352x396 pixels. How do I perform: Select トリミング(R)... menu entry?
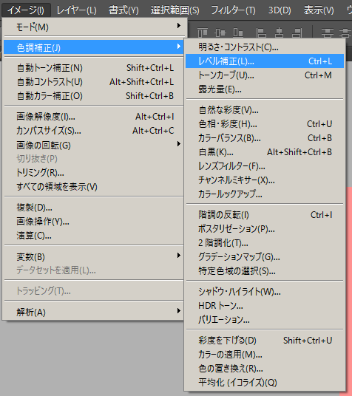coord(94,173)
